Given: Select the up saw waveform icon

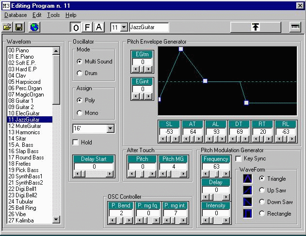Looking at the screenshot, I should tap(248, 190).
